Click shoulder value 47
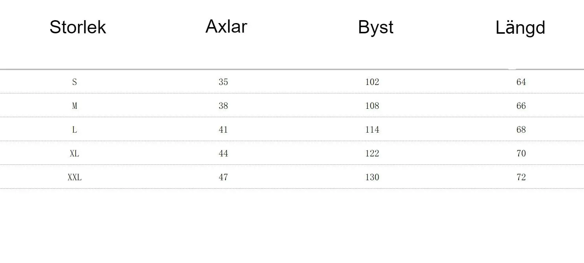 click(223, 177)
